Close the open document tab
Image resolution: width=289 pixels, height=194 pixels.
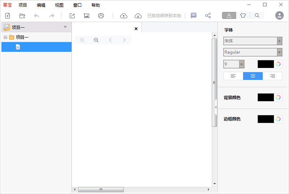click(136, 29)
